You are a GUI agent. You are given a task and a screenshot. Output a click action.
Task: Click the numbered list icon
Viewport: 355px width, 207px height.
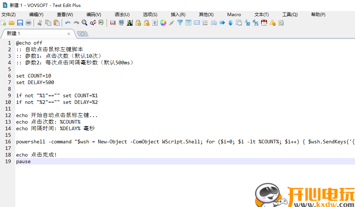coord(205,23)
